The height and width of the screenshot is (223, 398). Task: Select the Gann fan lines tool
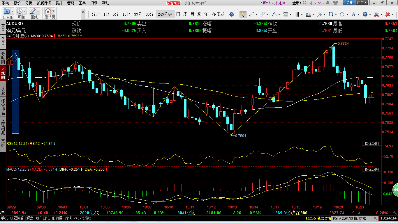tap(308, 14)
